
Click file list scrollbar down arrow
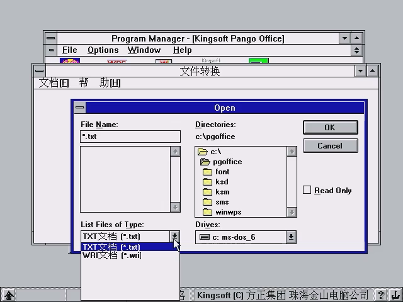(175, 207)
